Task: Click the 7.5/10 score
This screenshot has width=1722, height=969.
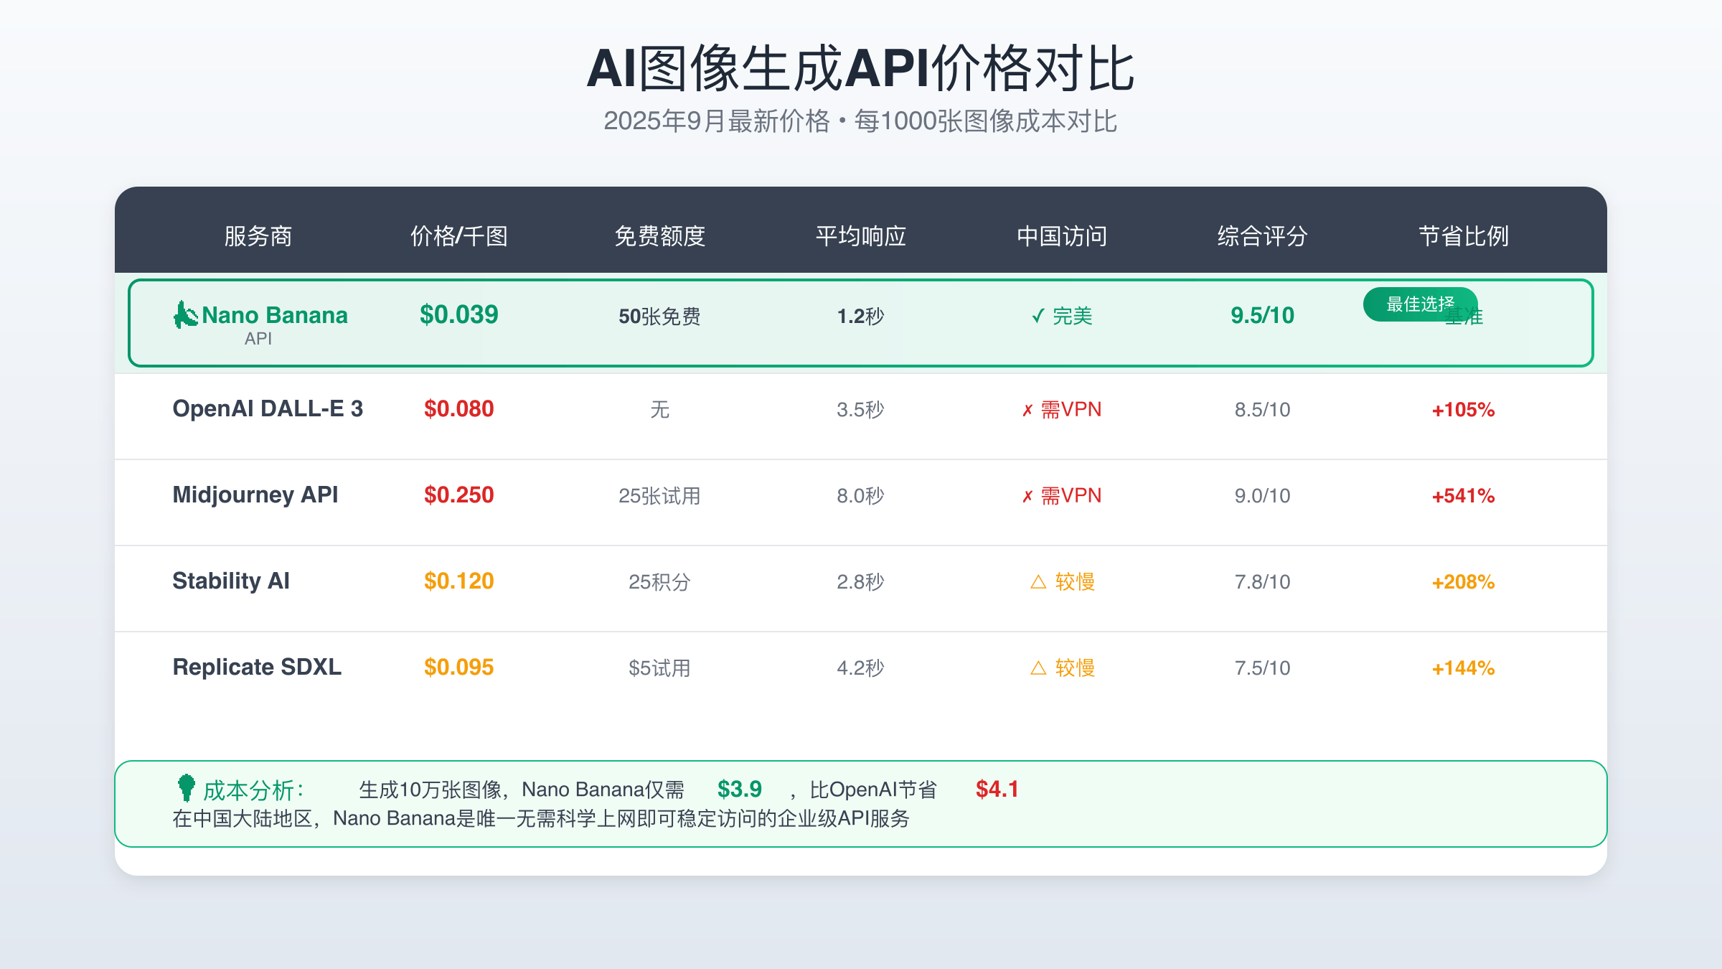Action: (1263, 668)
